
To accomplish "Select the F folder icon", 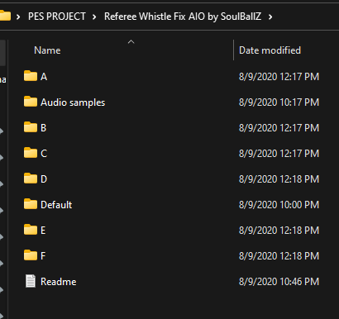I will (x=31, y=255).
